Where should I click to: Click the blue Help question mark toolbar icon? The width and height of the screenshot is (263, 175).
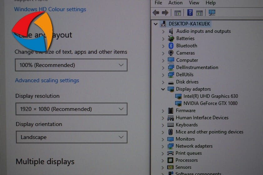(x=190, y=13)
